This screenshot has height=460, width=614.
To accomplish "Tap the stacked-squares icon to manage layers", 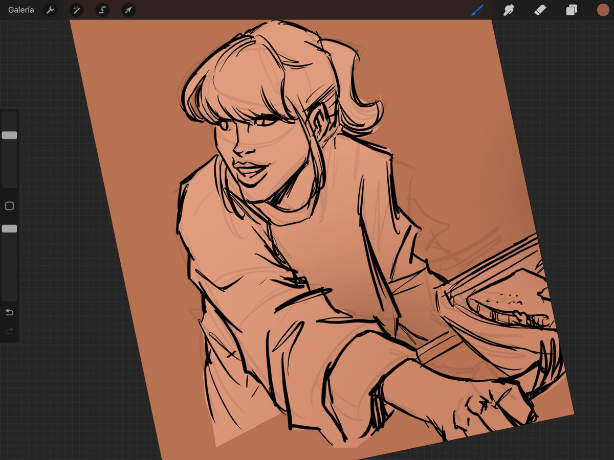I will pyautogui.click(x=572, y=10).
